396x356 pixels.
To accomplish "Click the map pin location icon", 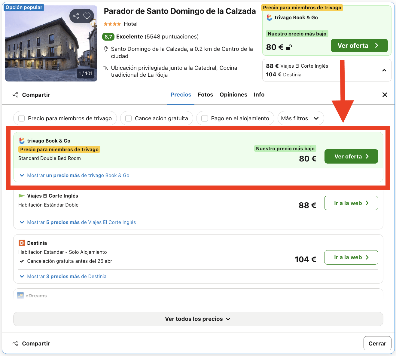I will [x=106, y=49].
